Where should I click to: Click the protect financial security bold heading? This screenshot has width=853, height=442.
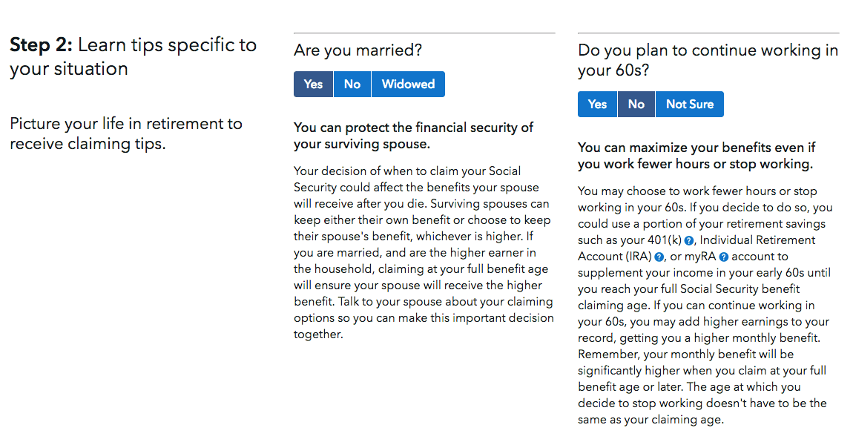[x=413, y=136]
